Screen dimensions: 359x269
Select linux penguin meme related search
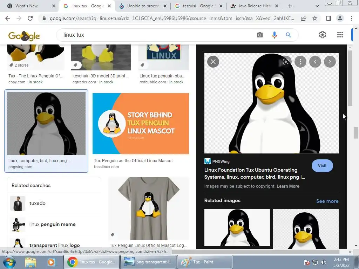(54, 225)
